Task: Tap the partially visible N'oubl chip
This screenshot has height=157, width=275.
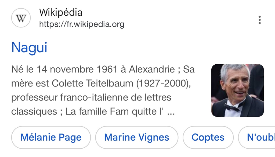Action: [259, 137]
